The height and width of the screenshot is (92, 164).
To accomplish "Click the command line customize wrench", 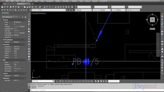I will [x=29, y=88].
